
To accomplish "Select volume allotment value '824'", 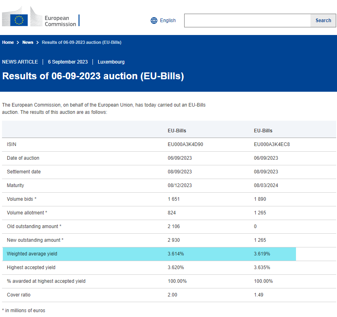I will pos(172,213).
